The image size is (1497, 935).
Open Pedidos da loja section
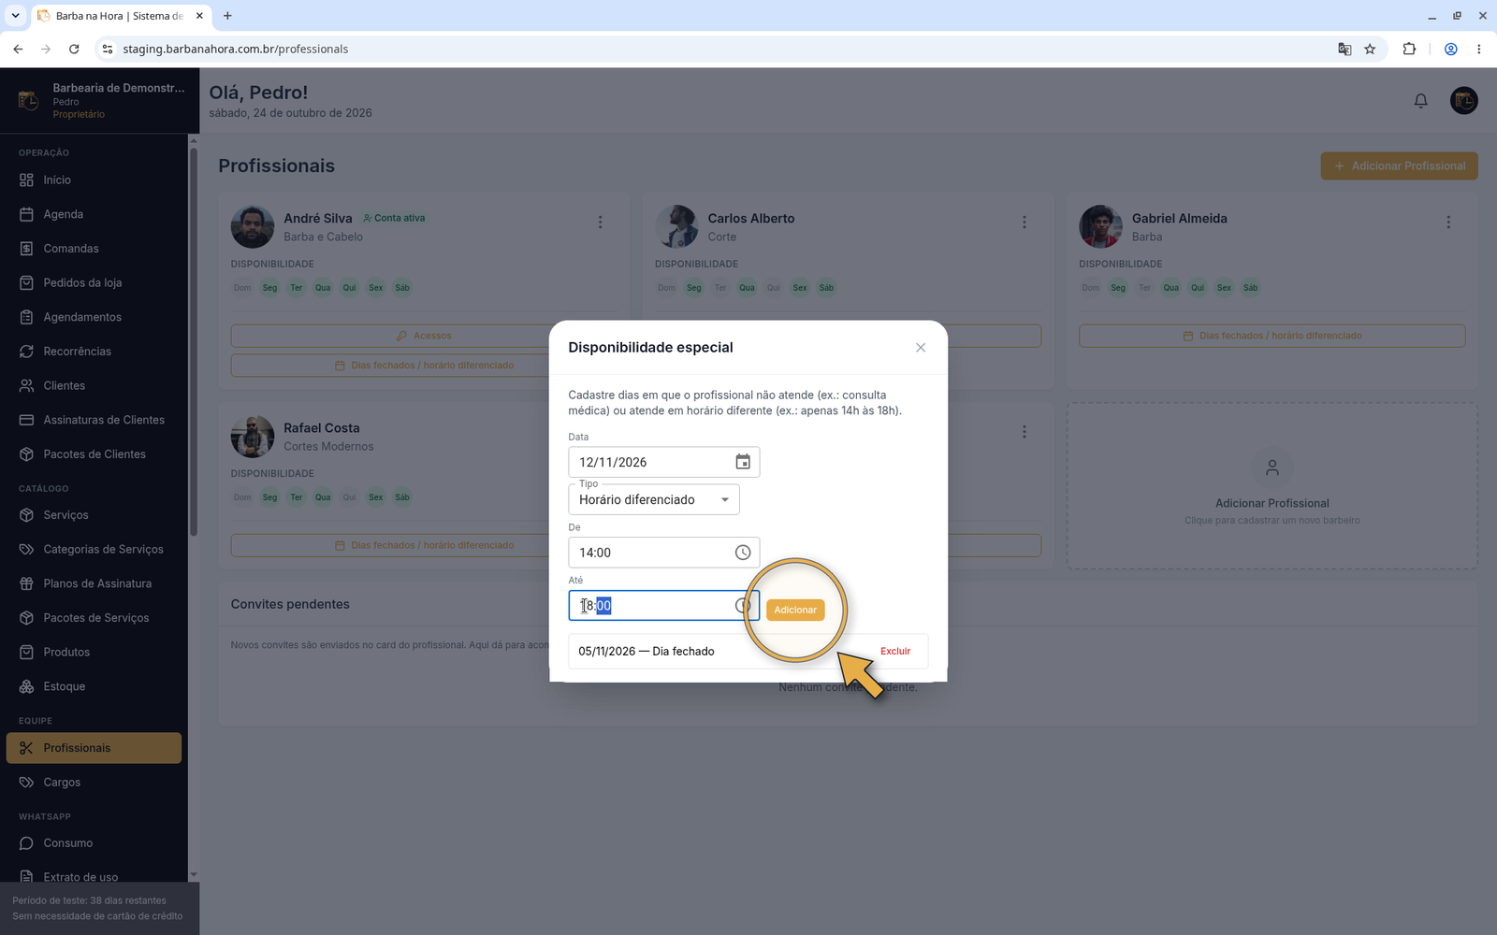click(x=94, y=282)
